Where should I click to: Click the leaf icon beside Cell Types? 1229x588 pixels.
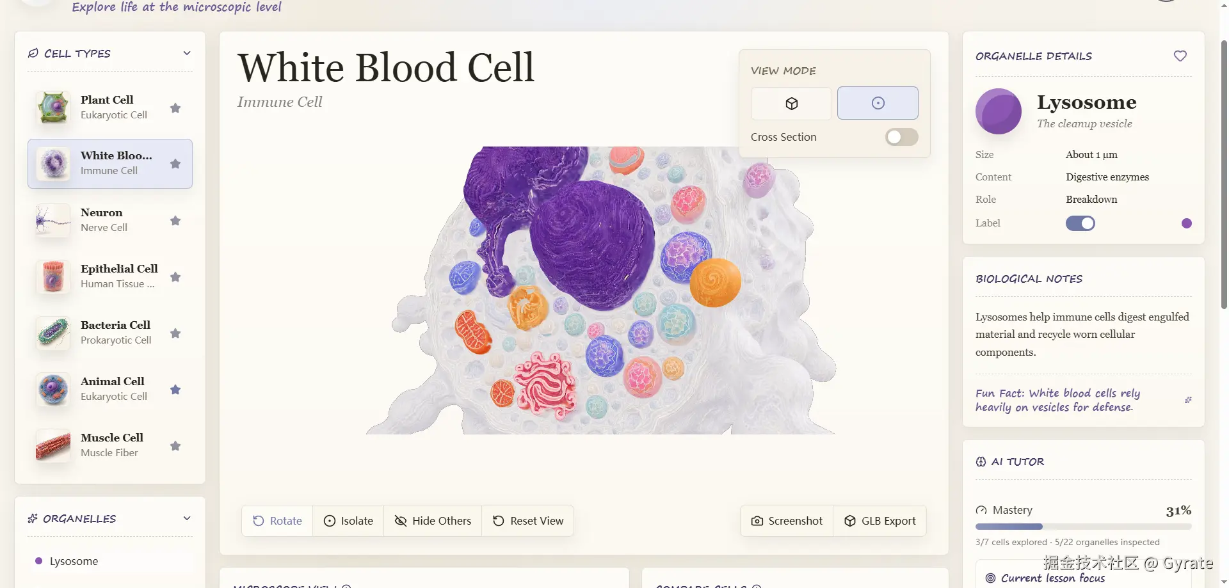pos(33,53)
